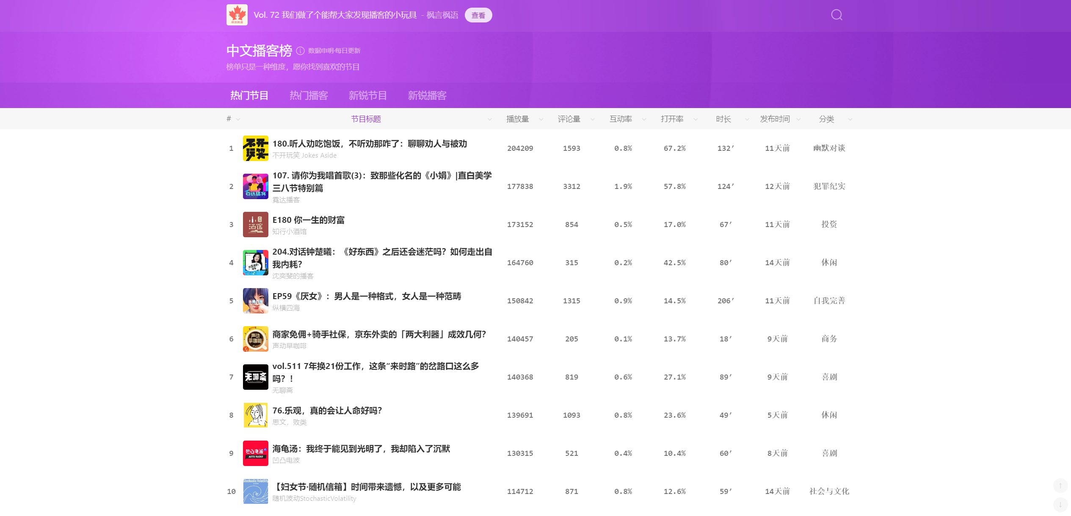The width and height of the screenshot is (1071, 516).
Task: Toggle sorting on 发布时间 column
Action: [x=798, y=119]
